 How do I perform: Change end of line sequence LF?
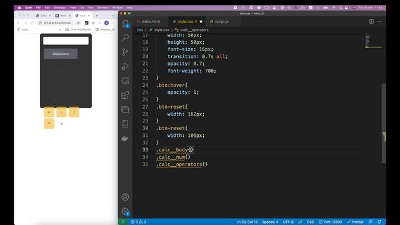tap(300, 222)
